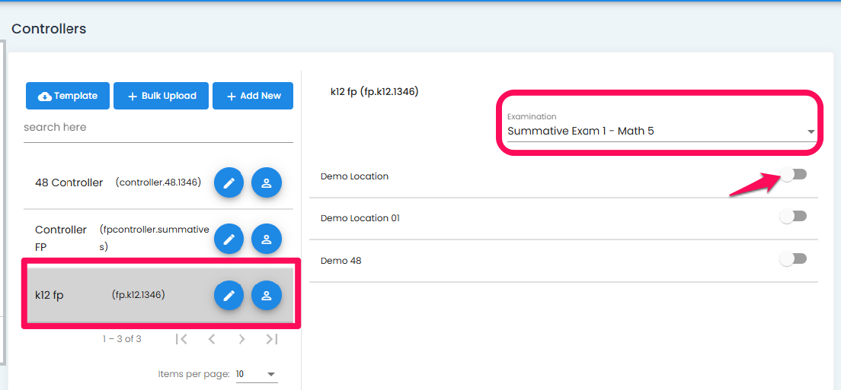Go to first page of controllers

pyautogui.click(x=181, y=338)
